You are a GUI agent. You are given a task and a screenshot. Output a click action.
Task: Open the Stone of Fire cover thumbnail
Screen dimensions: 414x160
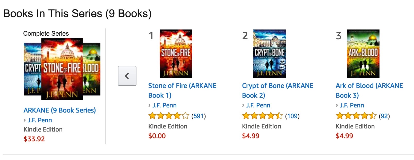(x=176, y=54)
